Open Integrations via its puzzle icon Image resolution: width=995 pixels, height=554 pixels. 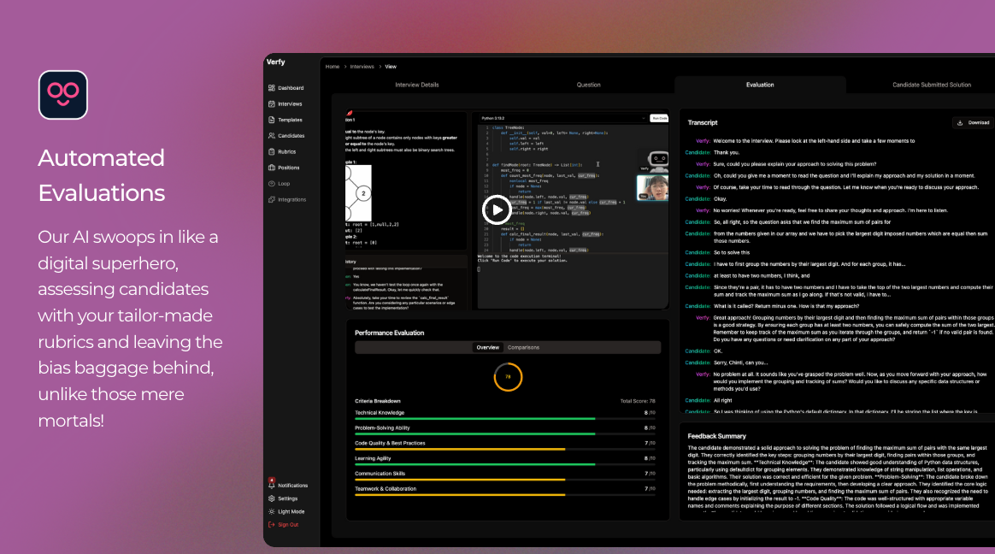(272, 199)
